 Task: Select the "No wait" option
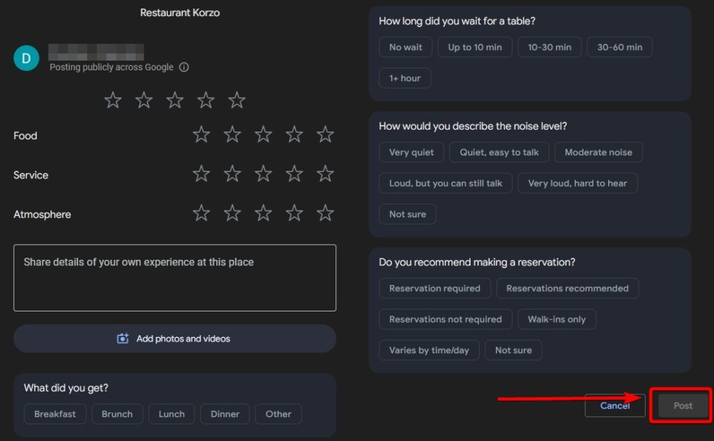pyautogui.click(x=405, y=47)
